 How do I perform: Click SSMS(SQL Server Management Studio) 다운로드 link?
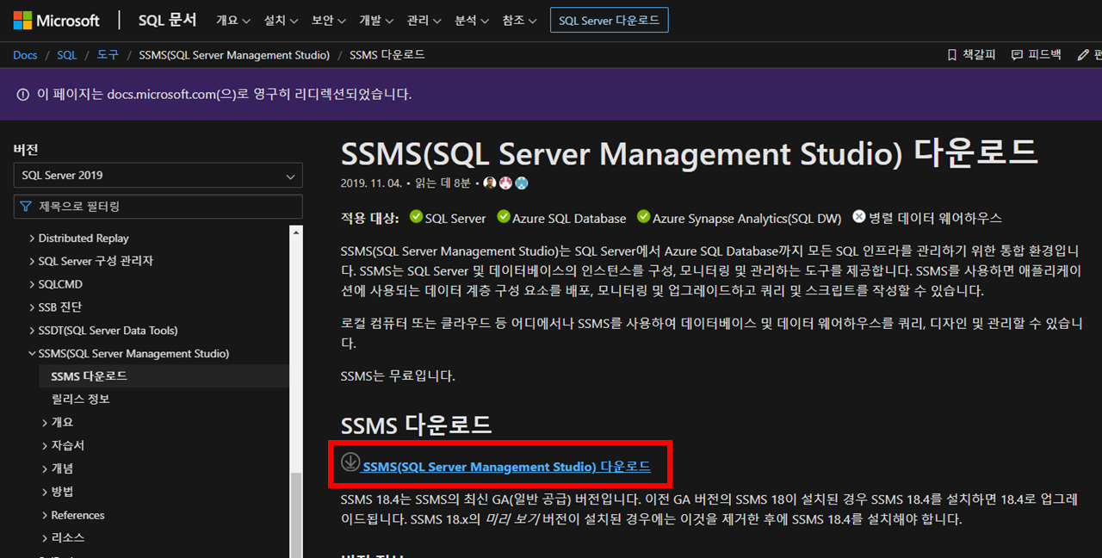[x=506, y=468]
